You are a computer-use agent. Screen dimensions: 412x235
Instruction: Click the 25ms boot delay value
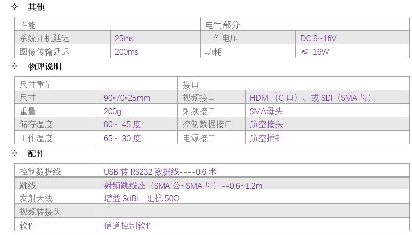124,38
